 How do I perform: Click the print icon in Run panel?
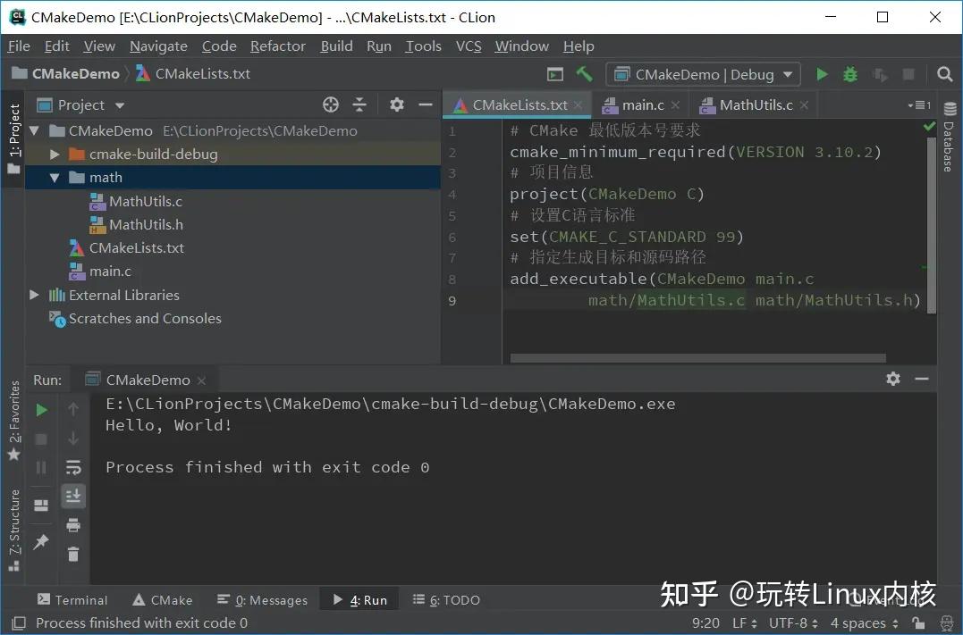[x=73, y=525]
